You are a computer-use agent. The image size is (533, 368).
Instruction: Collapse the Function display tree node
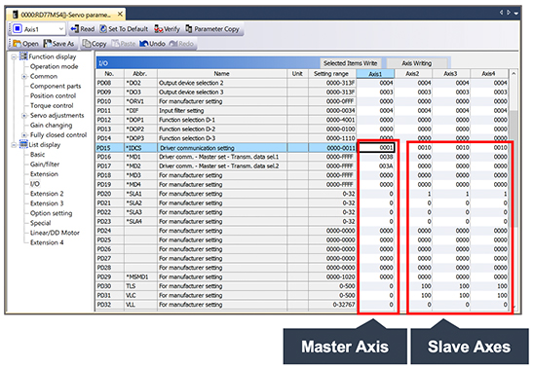pos(14,56)
